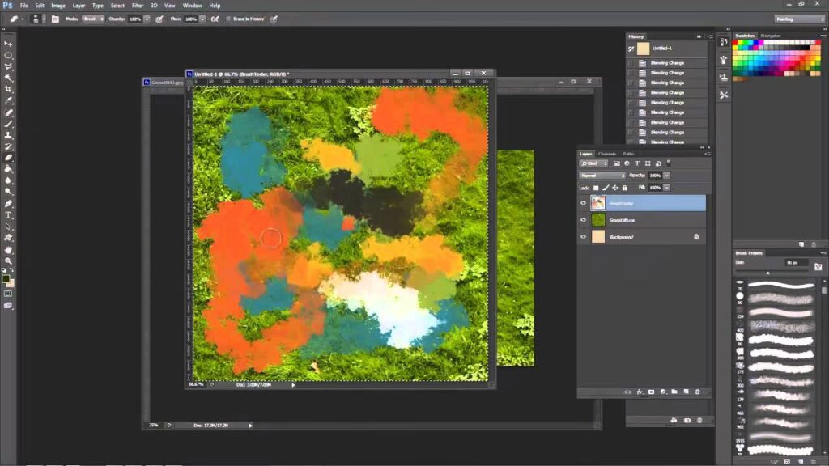Enable the Erase to History checkbox
829x466 pixels.
228,18
